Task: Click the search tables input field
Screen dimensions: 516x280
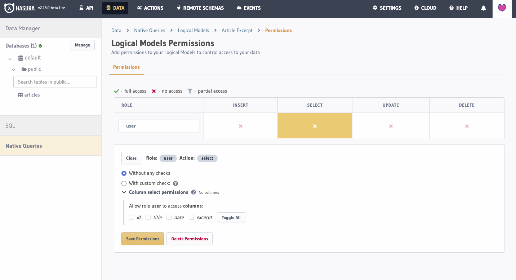Action: (x=55, y=82)
